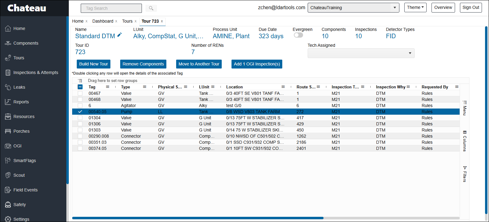Click the magnifying glass search button

(151, 8)
